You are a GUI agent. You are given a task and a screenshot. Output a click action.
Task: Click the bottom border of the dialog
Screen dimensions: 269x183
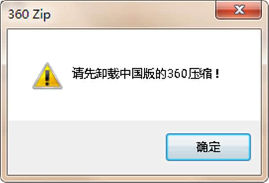(x=134, y=179)
